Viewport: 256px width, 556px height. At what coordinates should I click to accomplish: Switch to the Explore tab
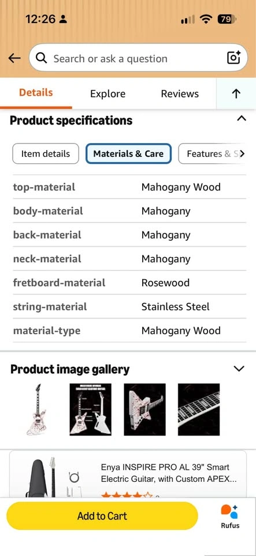pyautogui.click(x=107, y=94)
